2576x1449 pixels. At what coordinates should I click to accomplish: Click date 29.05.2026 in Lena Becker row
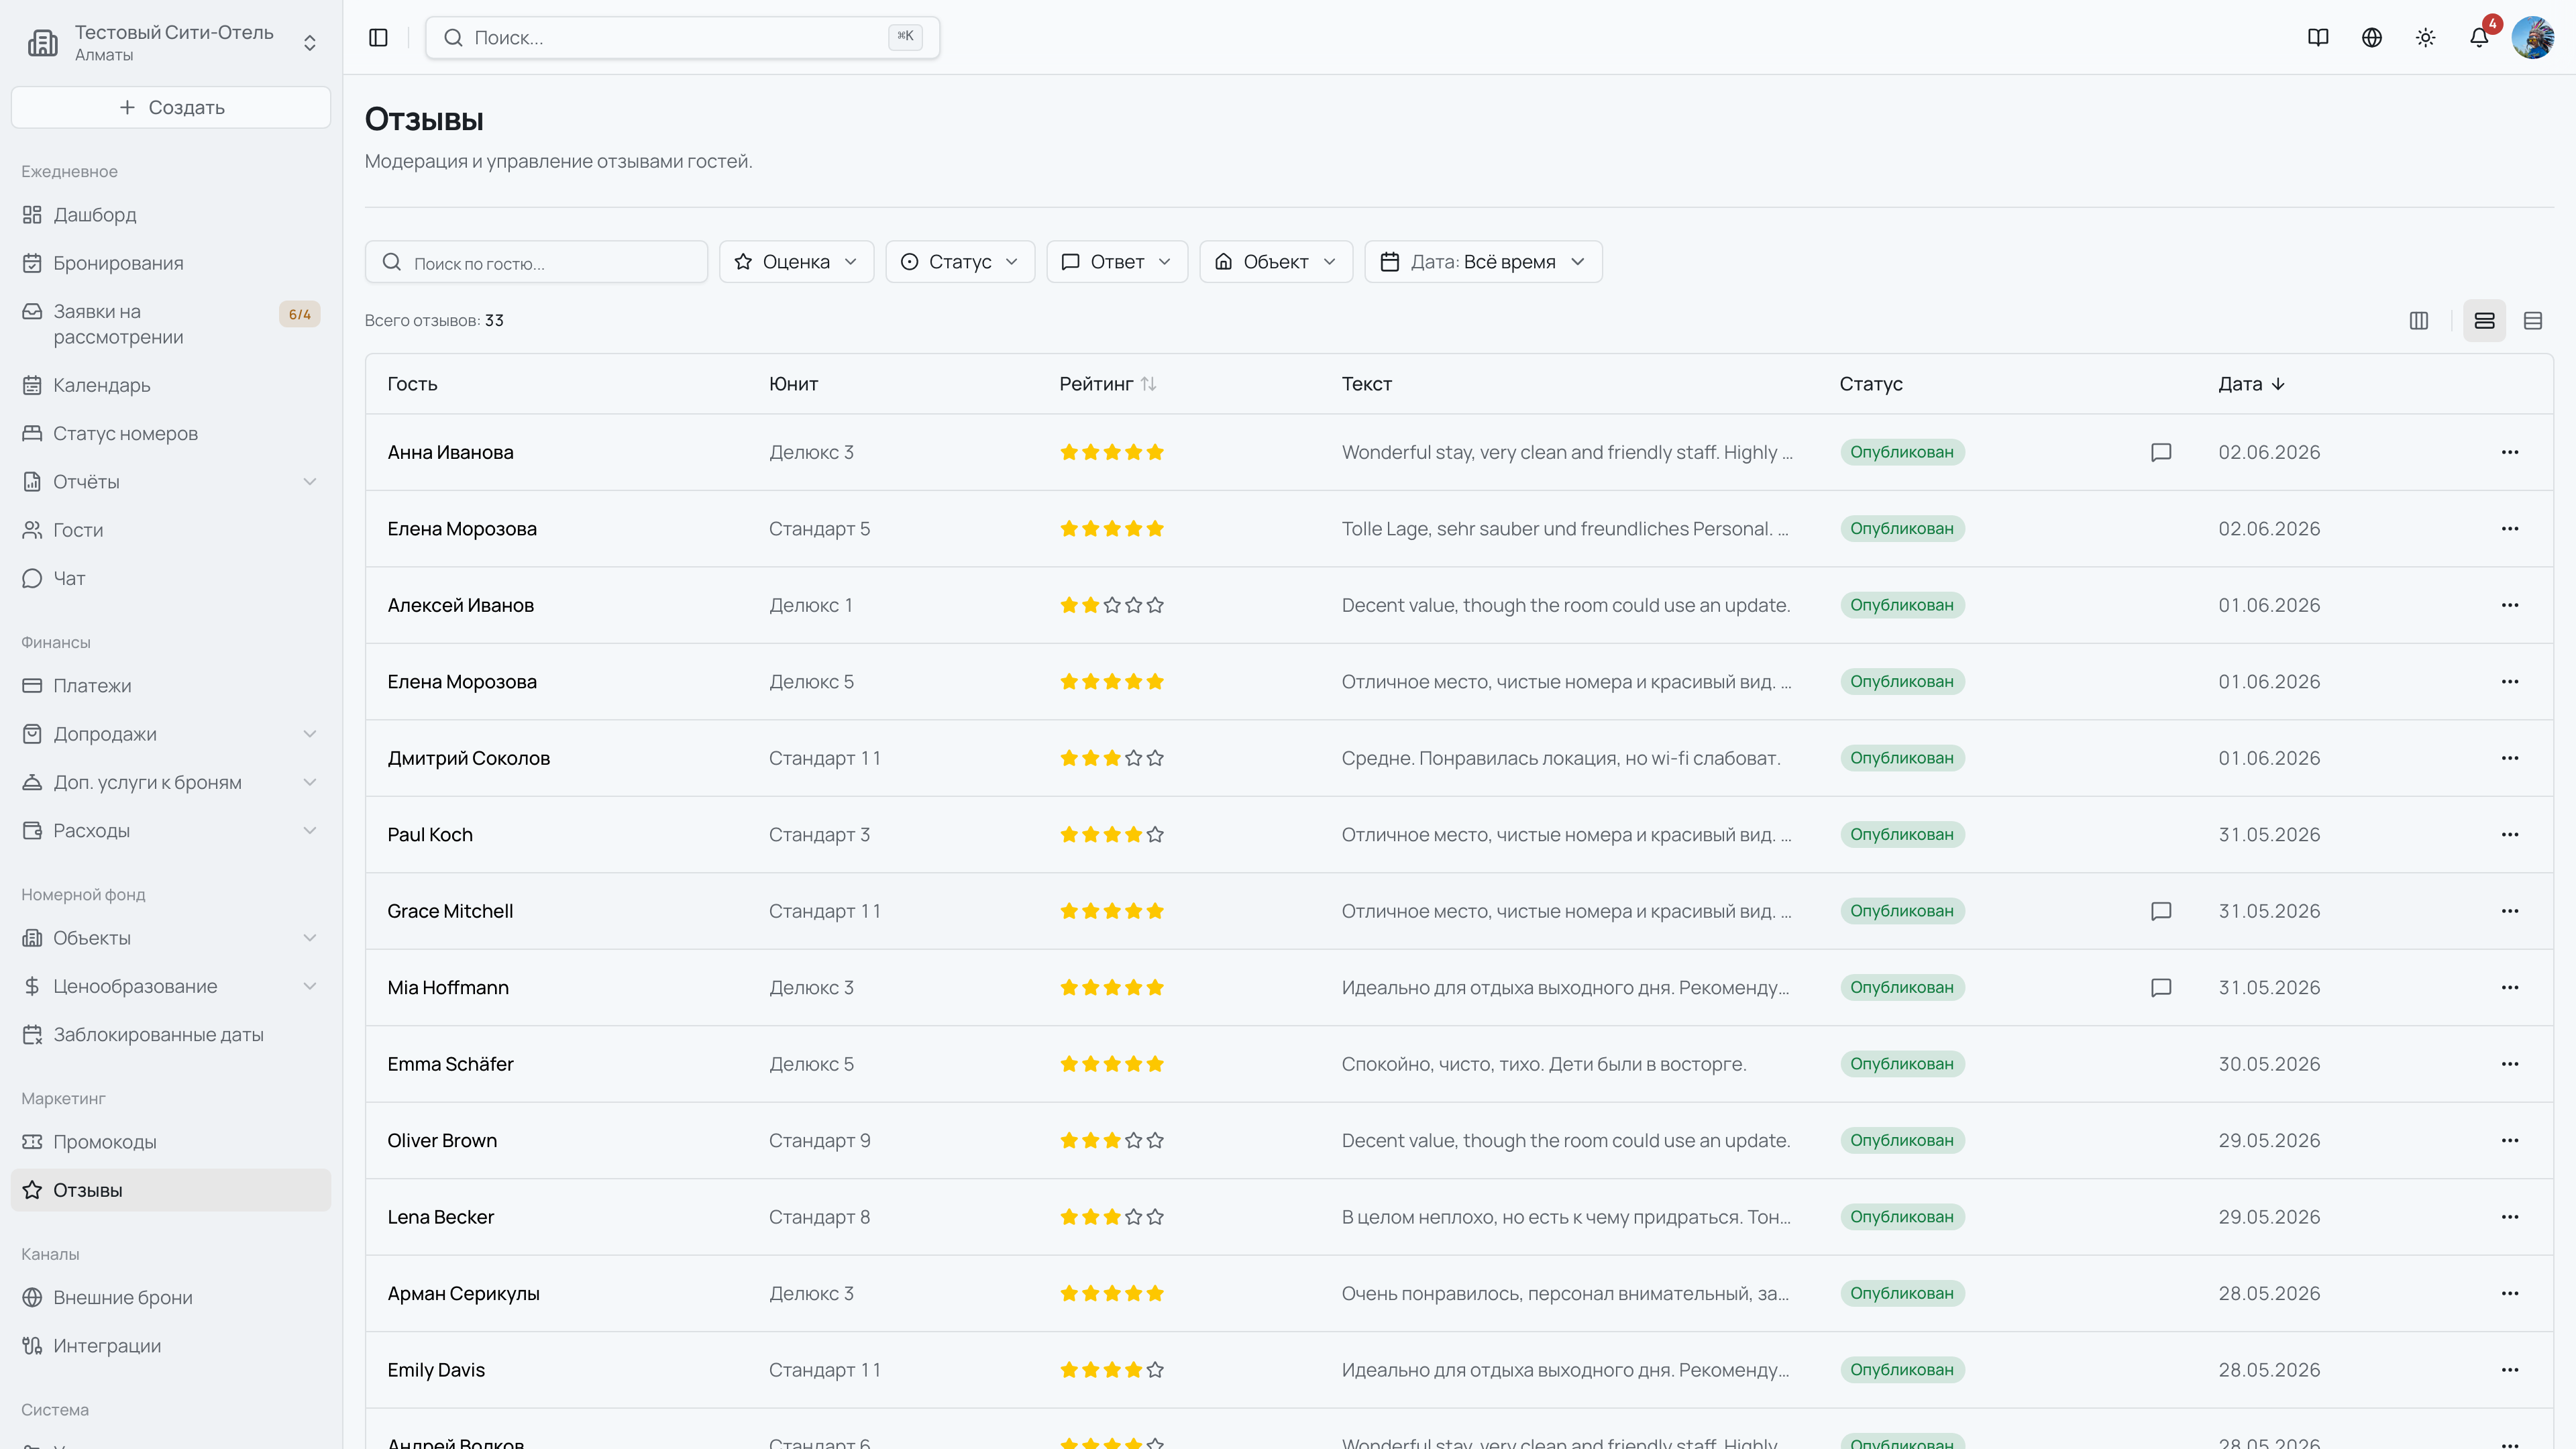tap(2269, 1217)
